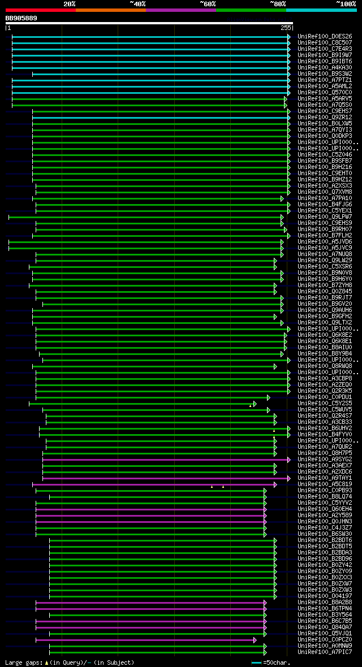Click label UniRef100_Q9LW29
362x667 pixels.
pos(325,261)
